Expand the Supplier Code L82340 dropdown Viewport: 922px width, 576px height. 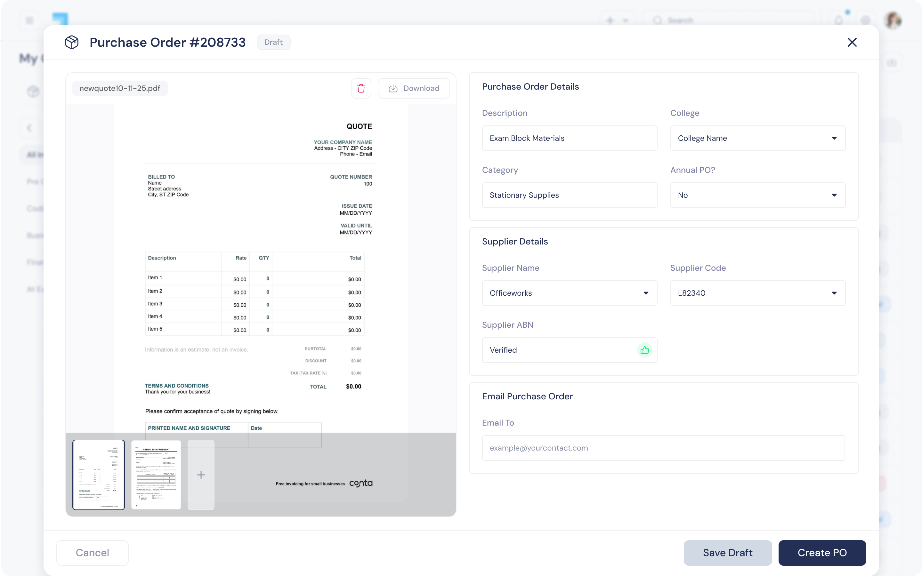click(x=757, y=293)
